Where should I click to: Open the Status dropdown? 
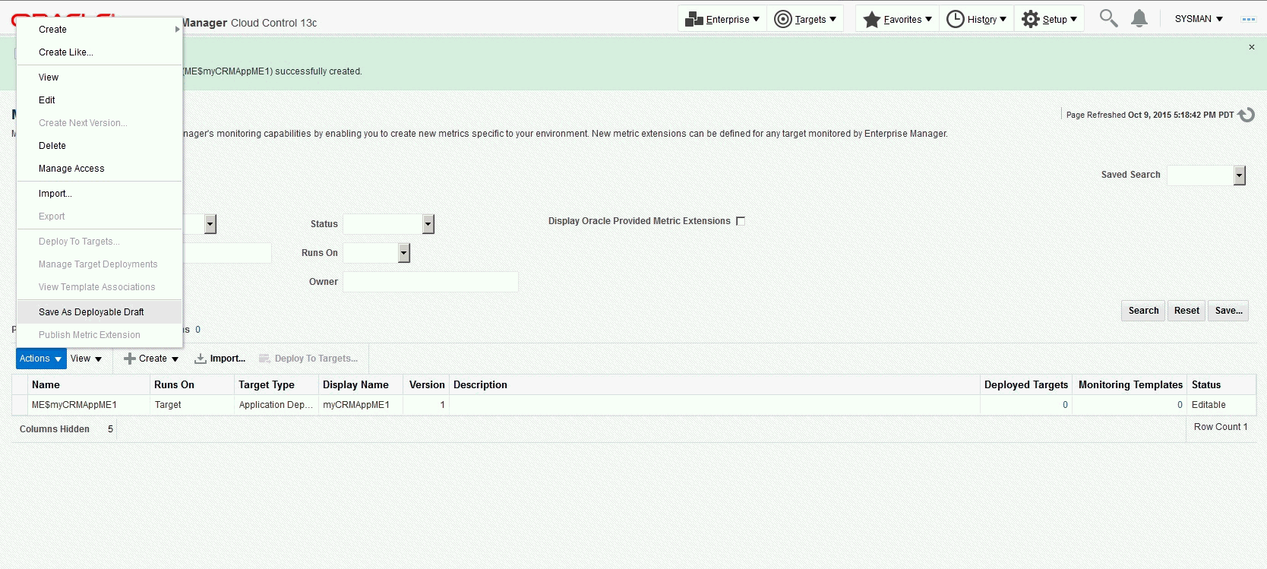click(428, 224)
